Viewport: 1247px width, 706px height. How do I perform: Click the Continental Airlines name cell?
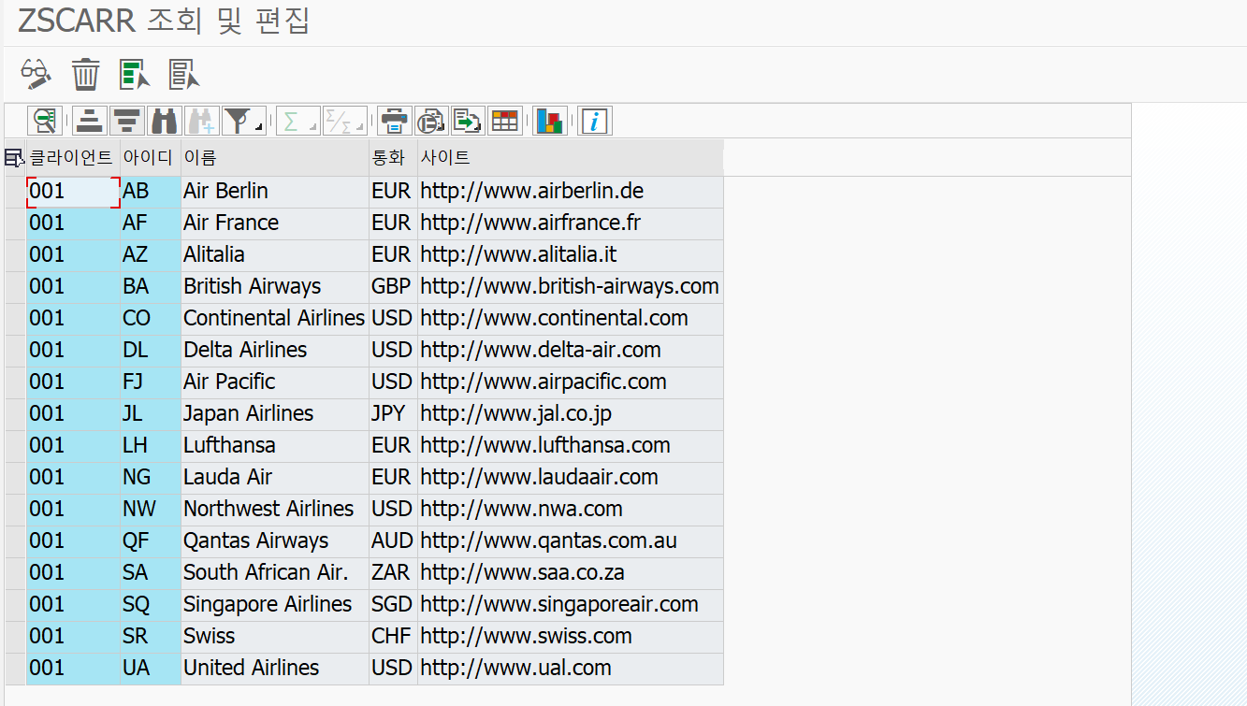[275, 319]
